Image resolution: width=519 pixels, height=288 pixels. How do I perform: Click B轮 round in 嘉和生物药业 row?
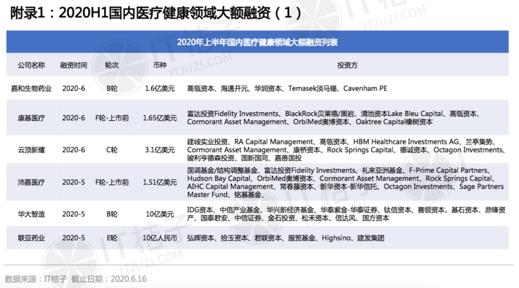(x=112, y=88)
